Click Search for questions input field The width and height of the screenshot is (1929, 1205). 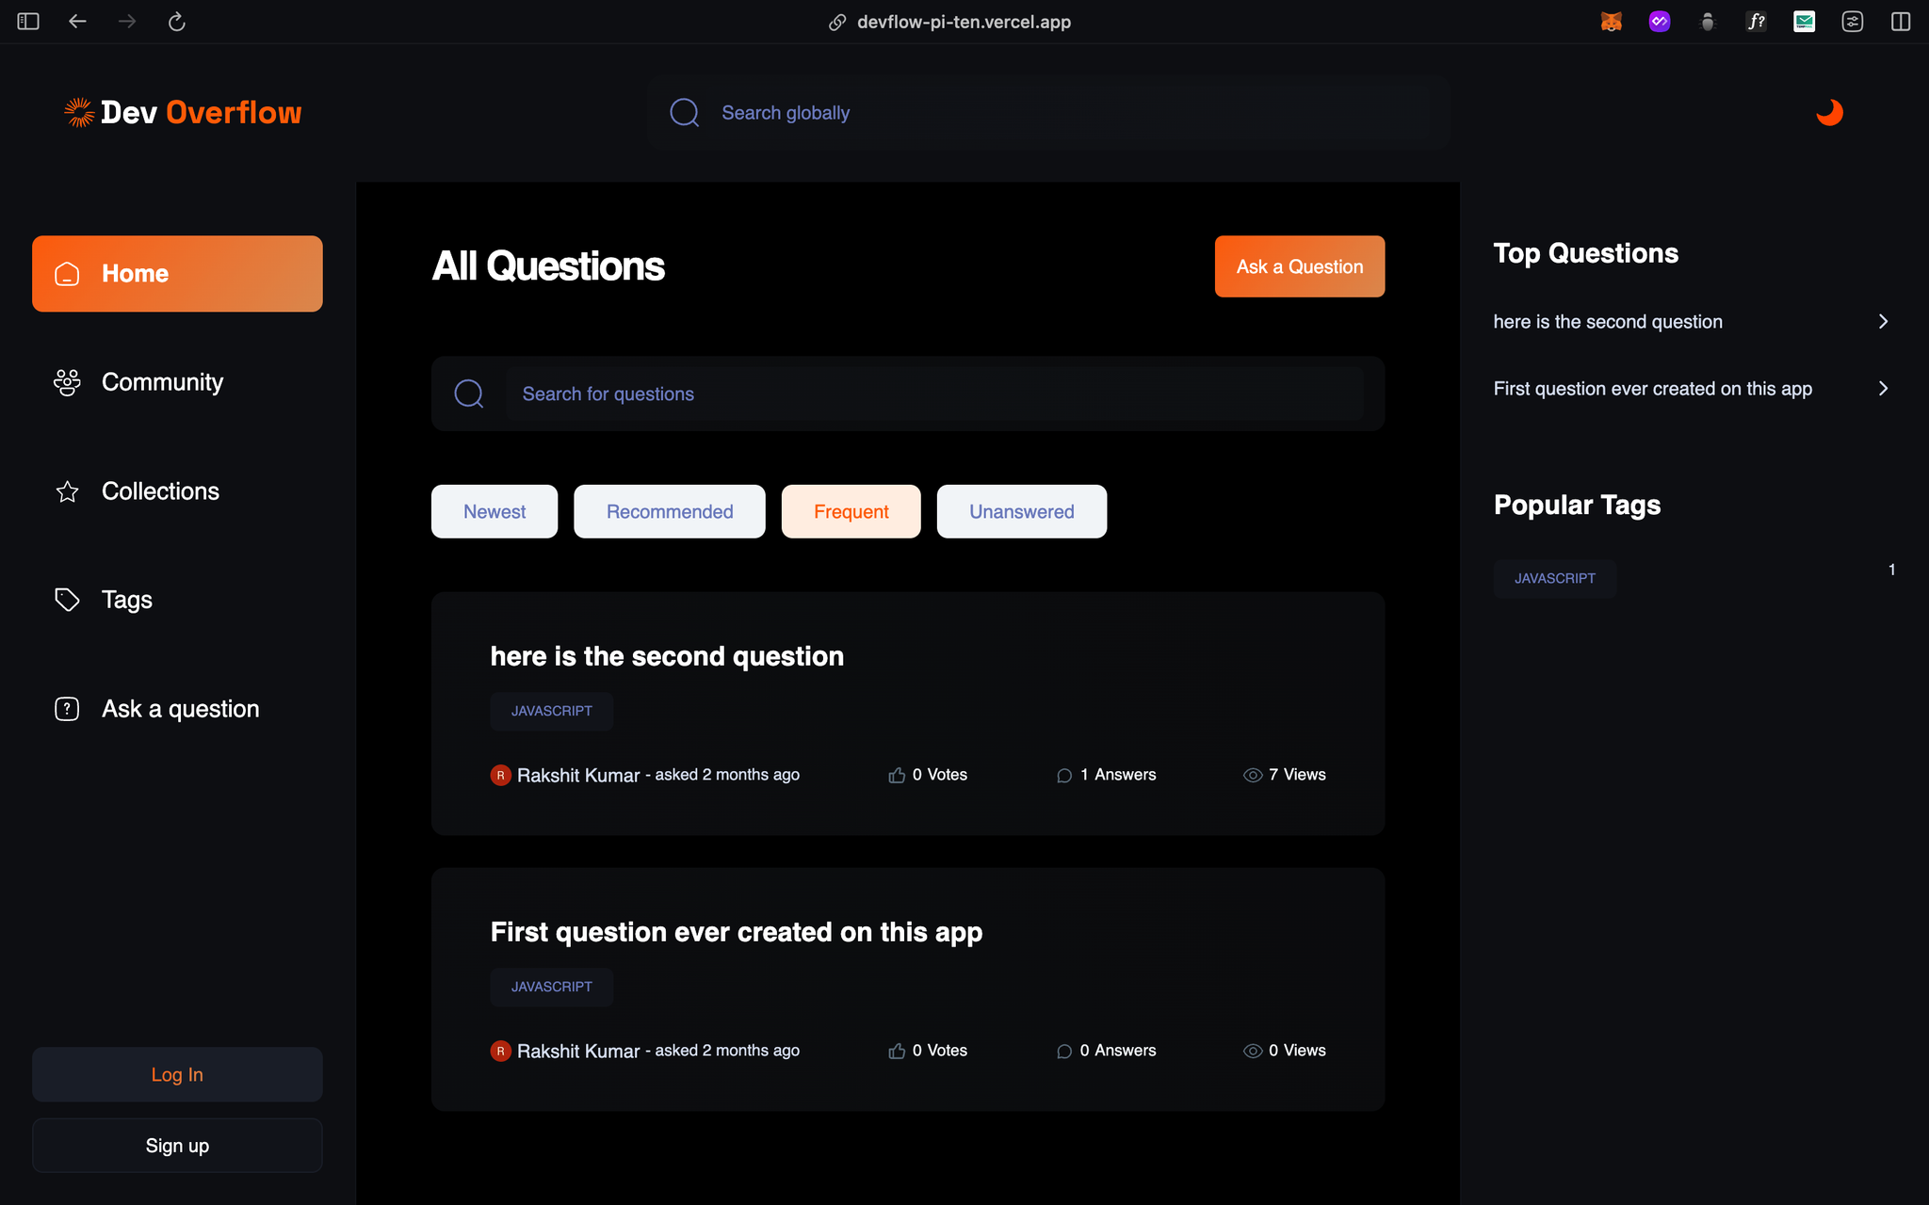click(908, 393)
